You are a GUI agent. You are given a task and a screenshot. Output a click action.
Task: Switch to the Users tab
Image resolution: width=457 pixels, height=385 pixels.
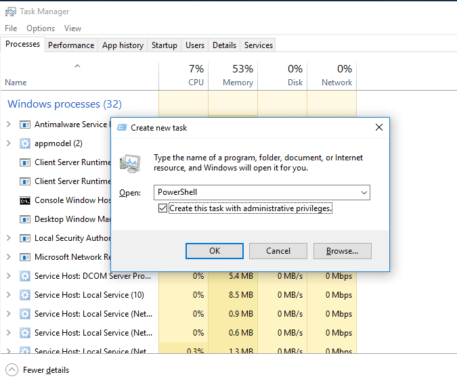tap(195, 45)
